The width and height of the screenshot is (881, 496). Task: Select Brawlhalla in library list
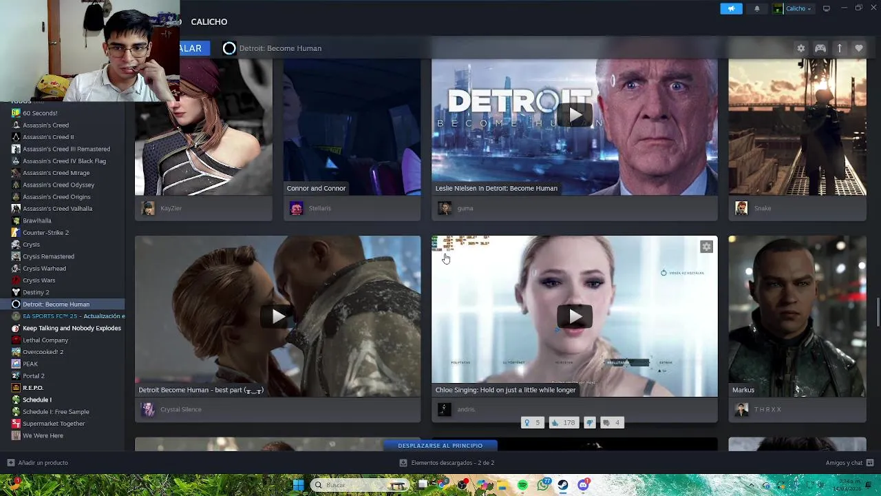pos(36,220)
